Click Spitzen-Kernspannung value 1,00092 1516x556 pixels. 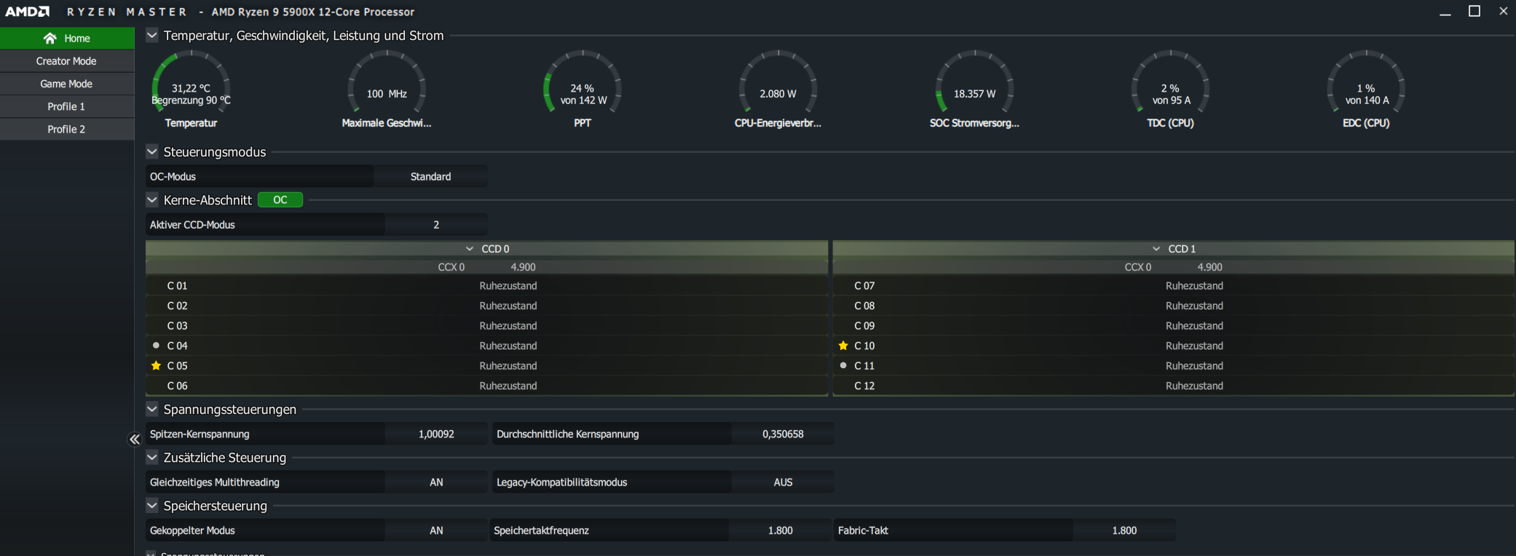click(x=436, y=434)
